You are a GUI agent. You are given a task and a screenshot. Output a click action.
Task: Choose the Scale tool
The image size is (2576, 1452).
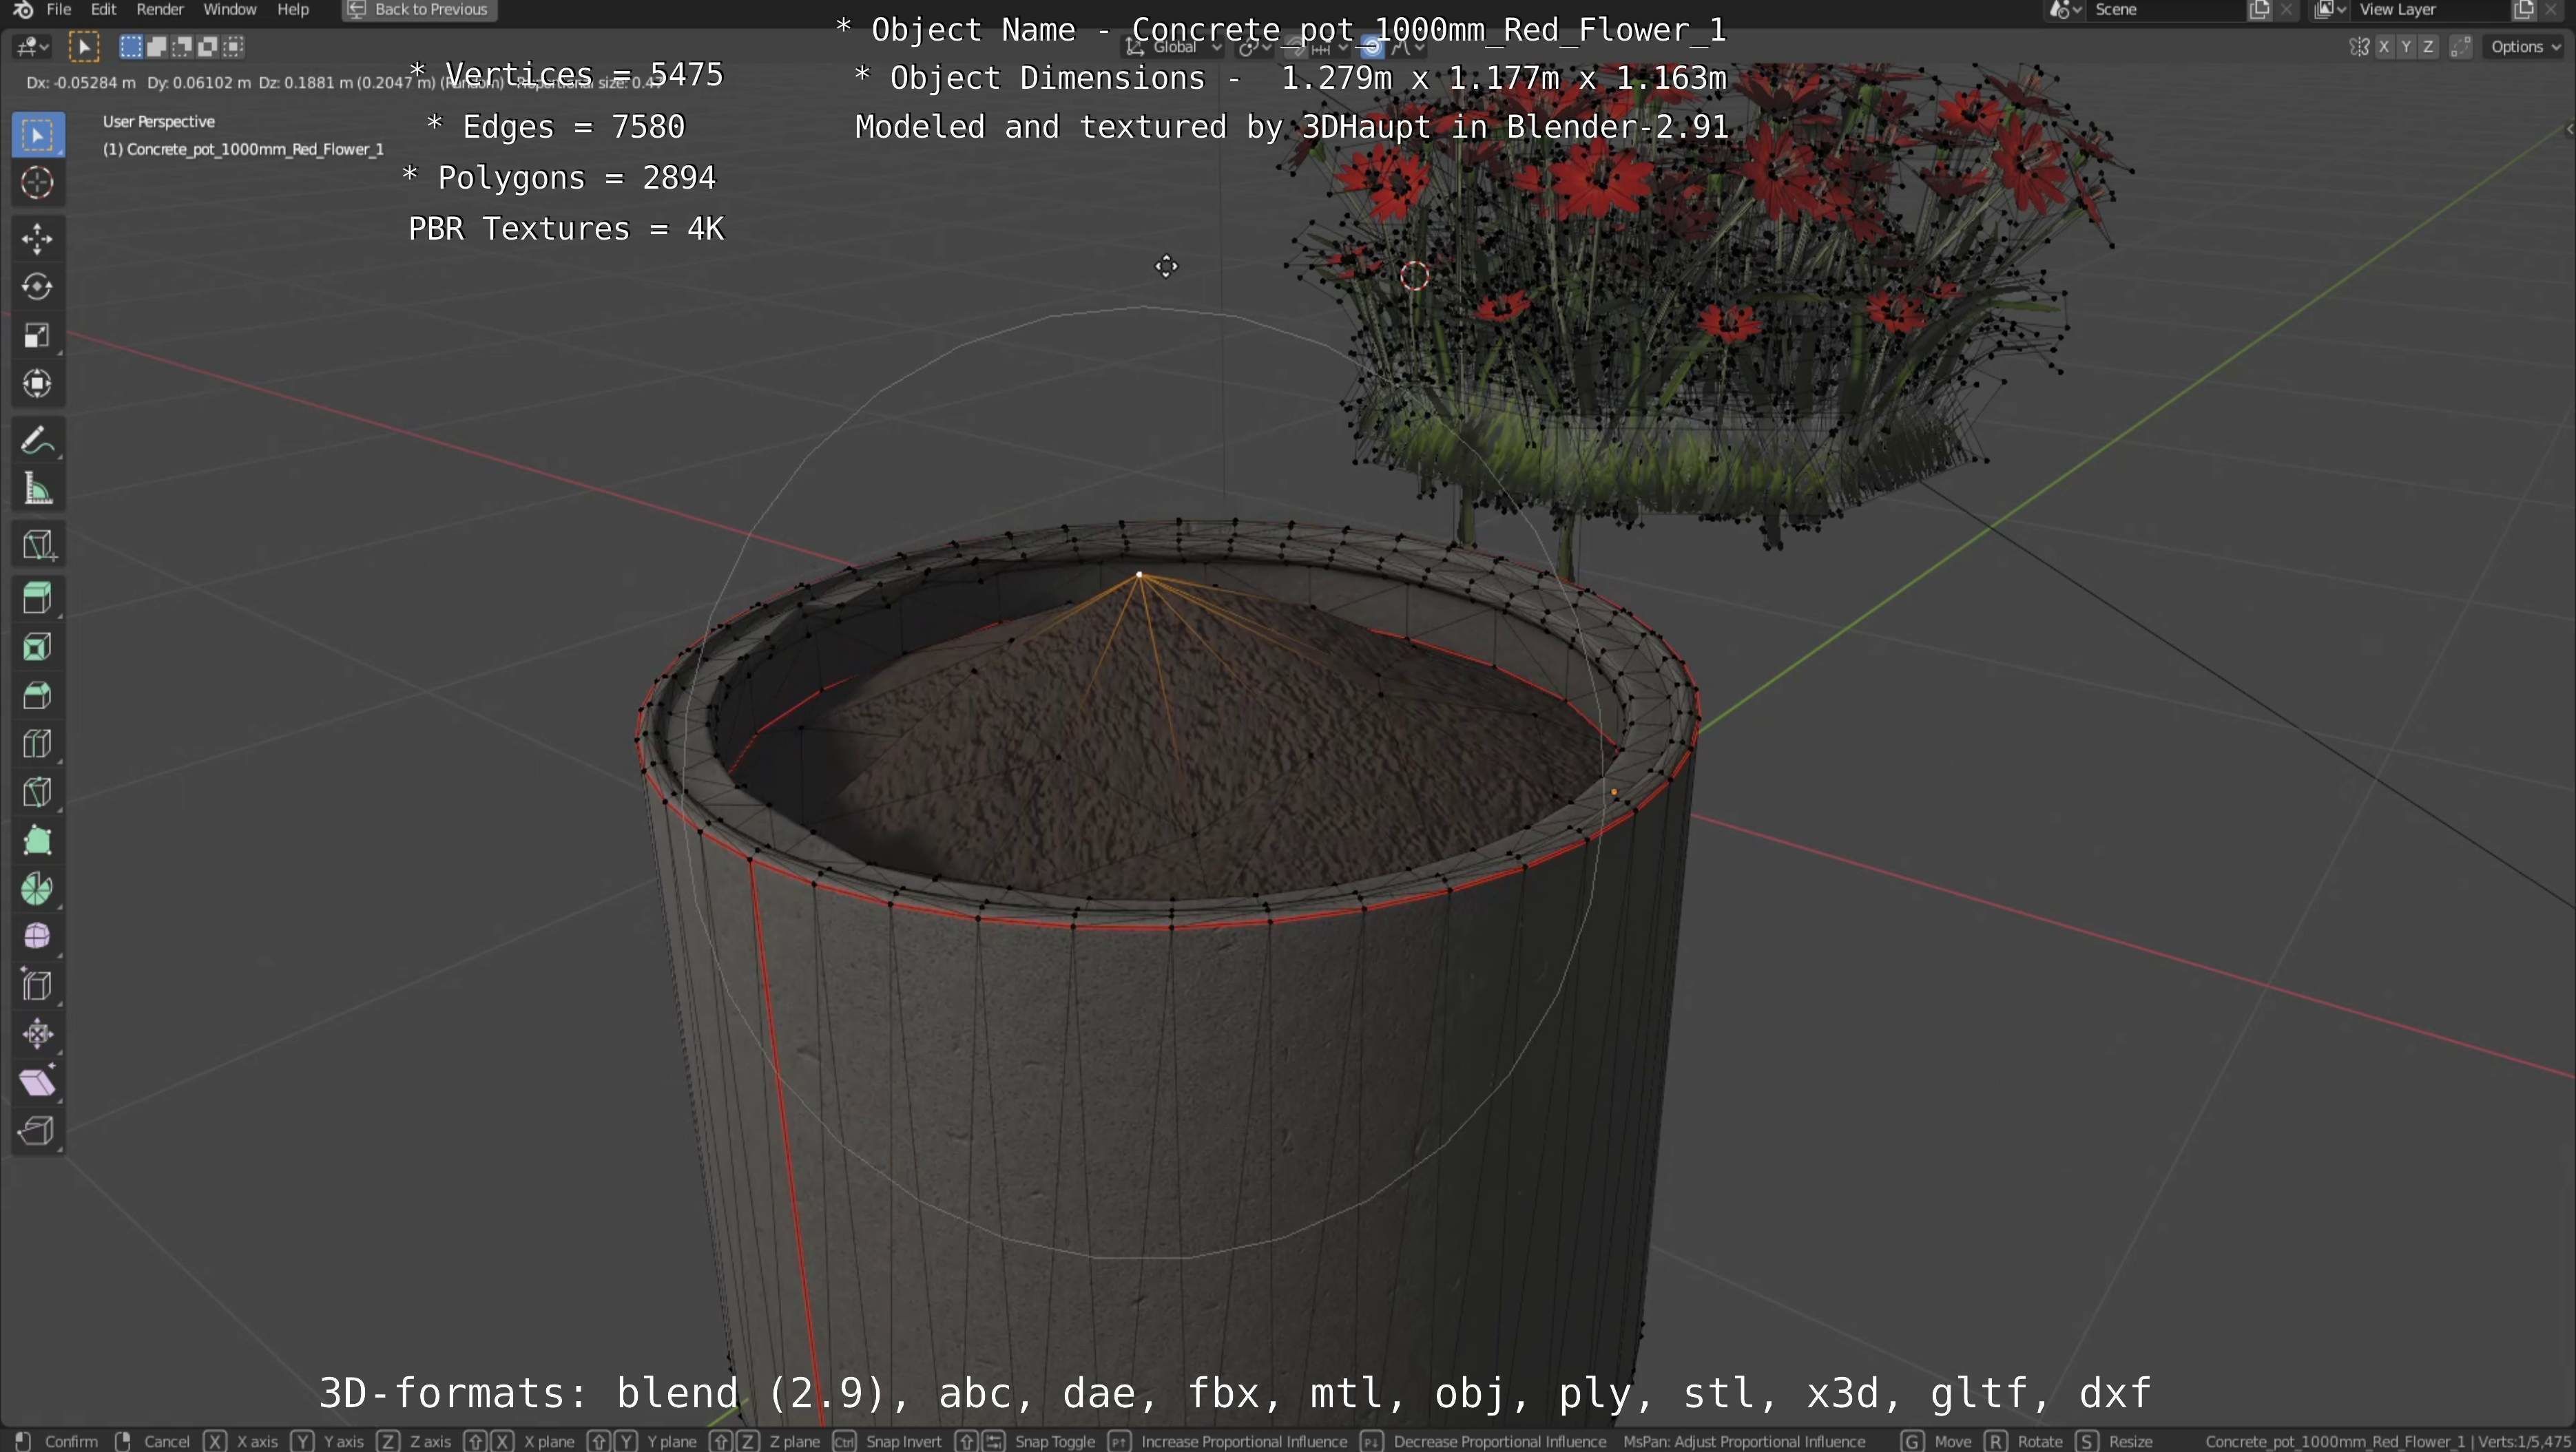38,335
